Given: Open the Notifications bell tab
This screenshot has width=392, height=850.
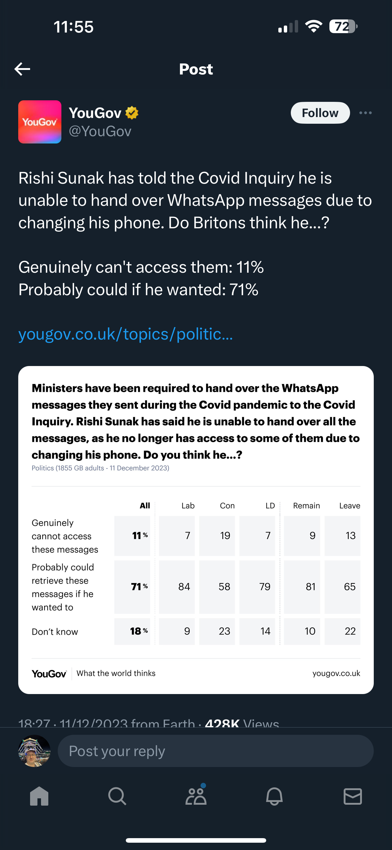Looking at the screenshot, I should 274,796.
